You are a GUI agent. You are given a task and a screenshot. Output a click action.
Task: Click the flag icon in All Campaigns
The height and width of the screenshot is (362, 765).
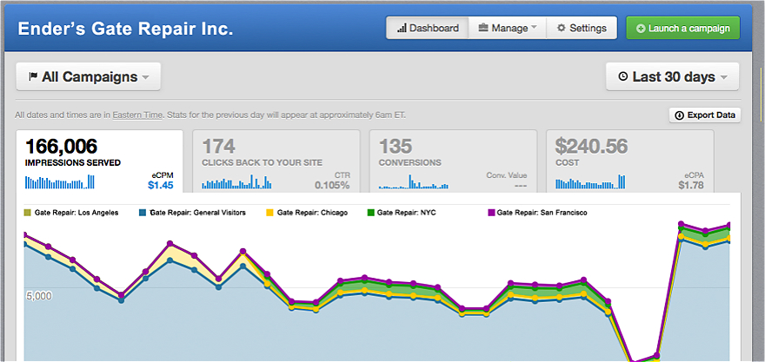tap(33, 76)
